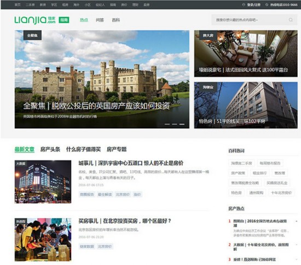301x265 pixels.
Task: Open 首页 in the top navigation bar
Action: pos(18,4)
